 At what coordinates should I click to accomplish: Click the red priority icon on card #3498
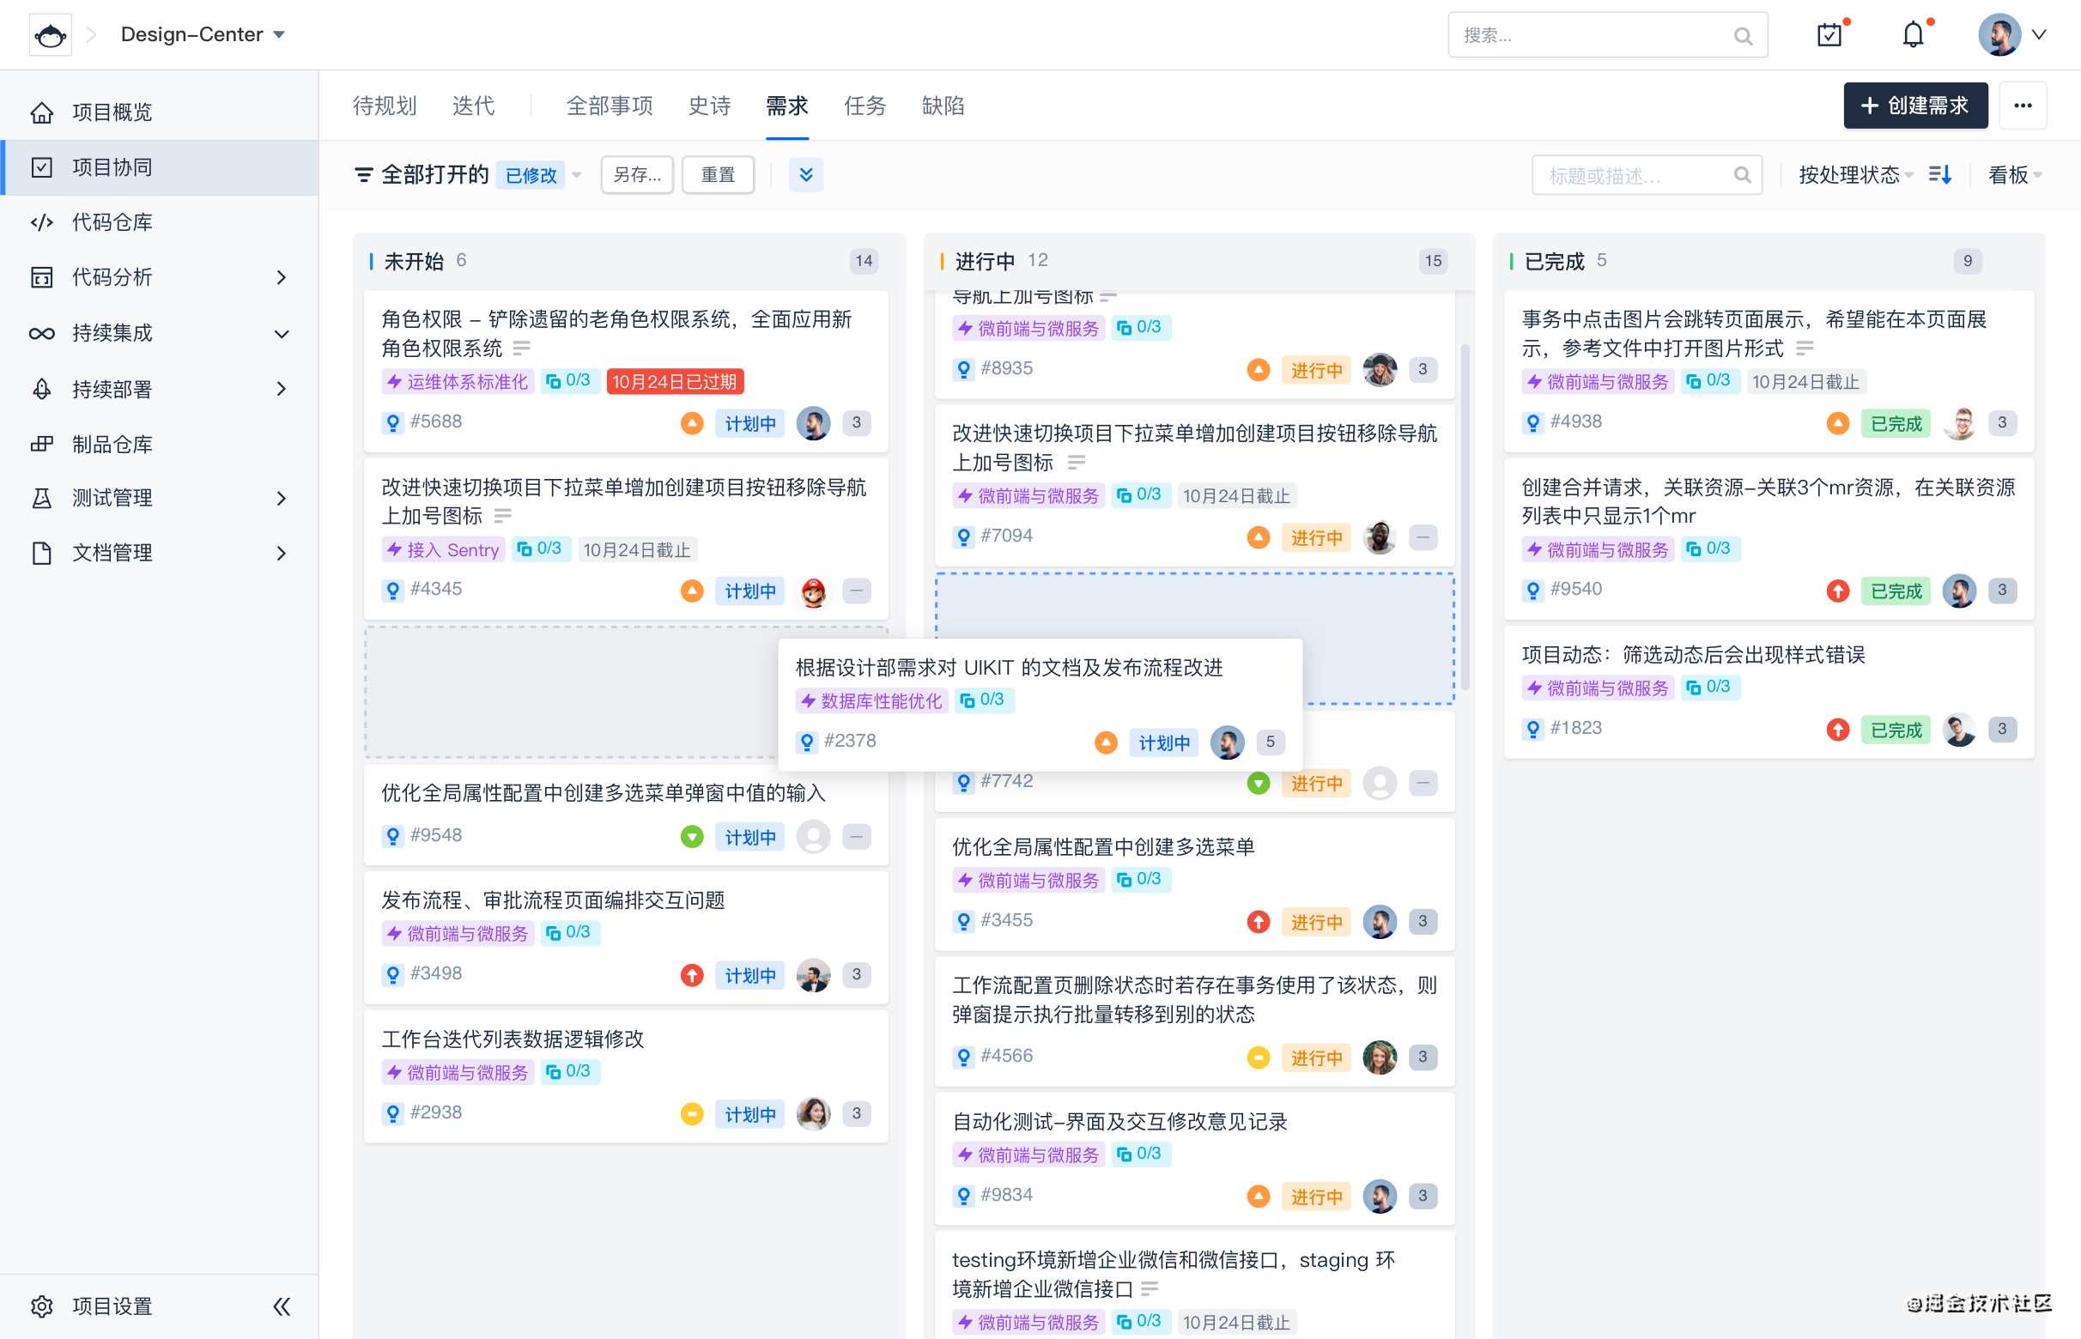click(691, 975)
